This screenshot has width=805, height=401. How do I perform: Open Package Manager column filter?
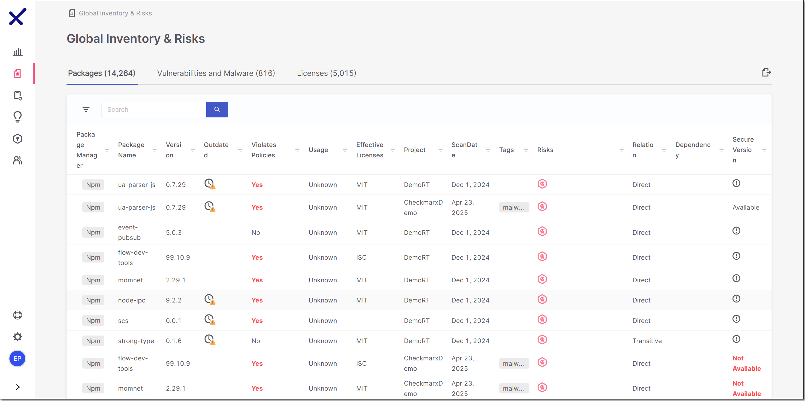pos(107,150)
